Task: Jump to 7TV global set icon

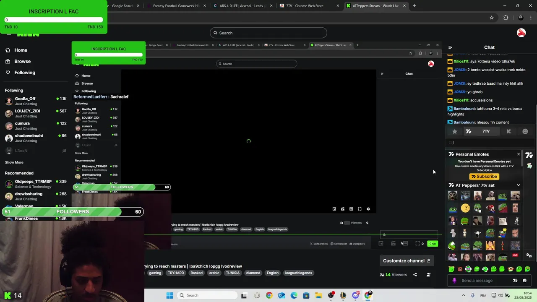Action: (x=529, y=155)
